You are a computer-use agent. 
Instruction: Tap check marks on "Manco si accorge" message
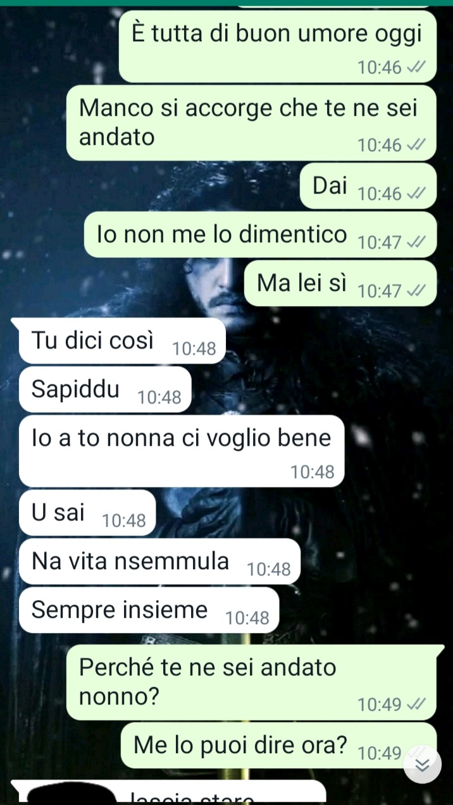point(416,145)
